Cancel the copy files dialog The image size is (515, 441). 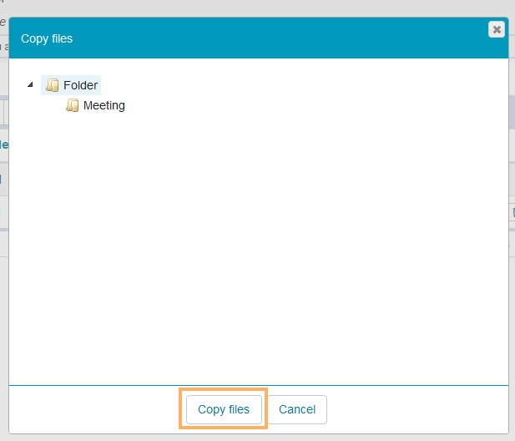(x=296, y=409)
